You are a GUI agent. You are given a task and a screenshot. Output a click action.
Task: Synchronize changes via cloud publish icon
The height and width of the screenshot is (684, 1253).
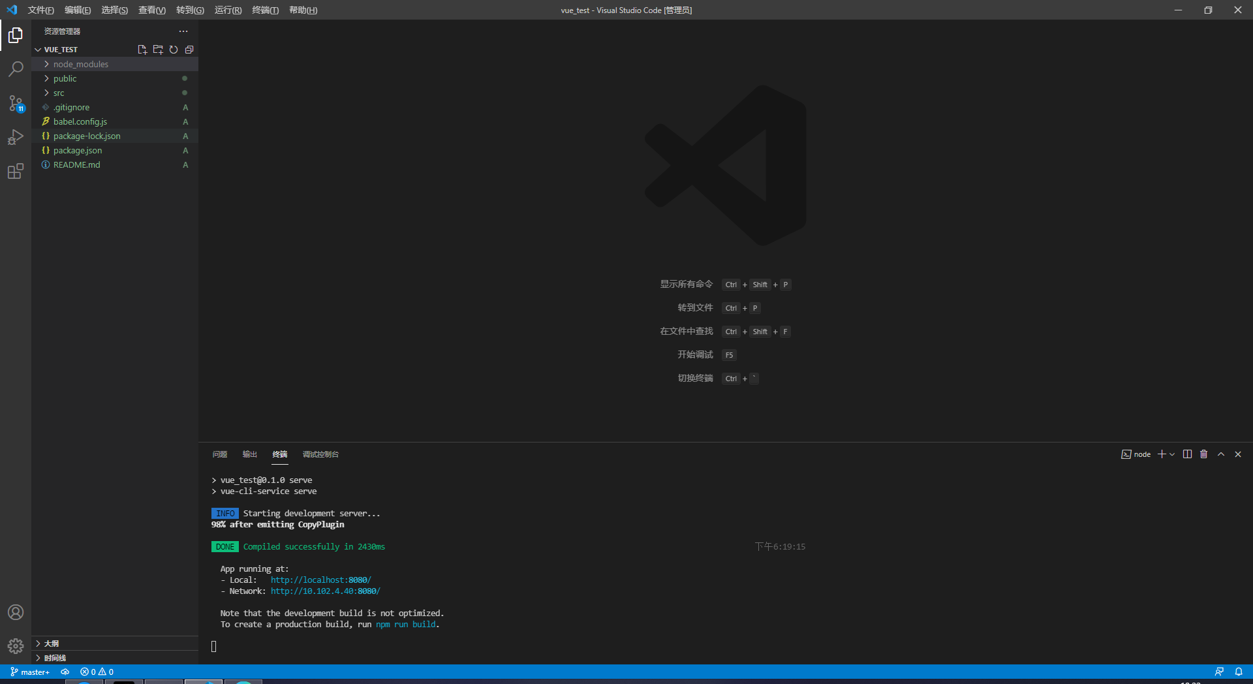click(x=65, y=672)
